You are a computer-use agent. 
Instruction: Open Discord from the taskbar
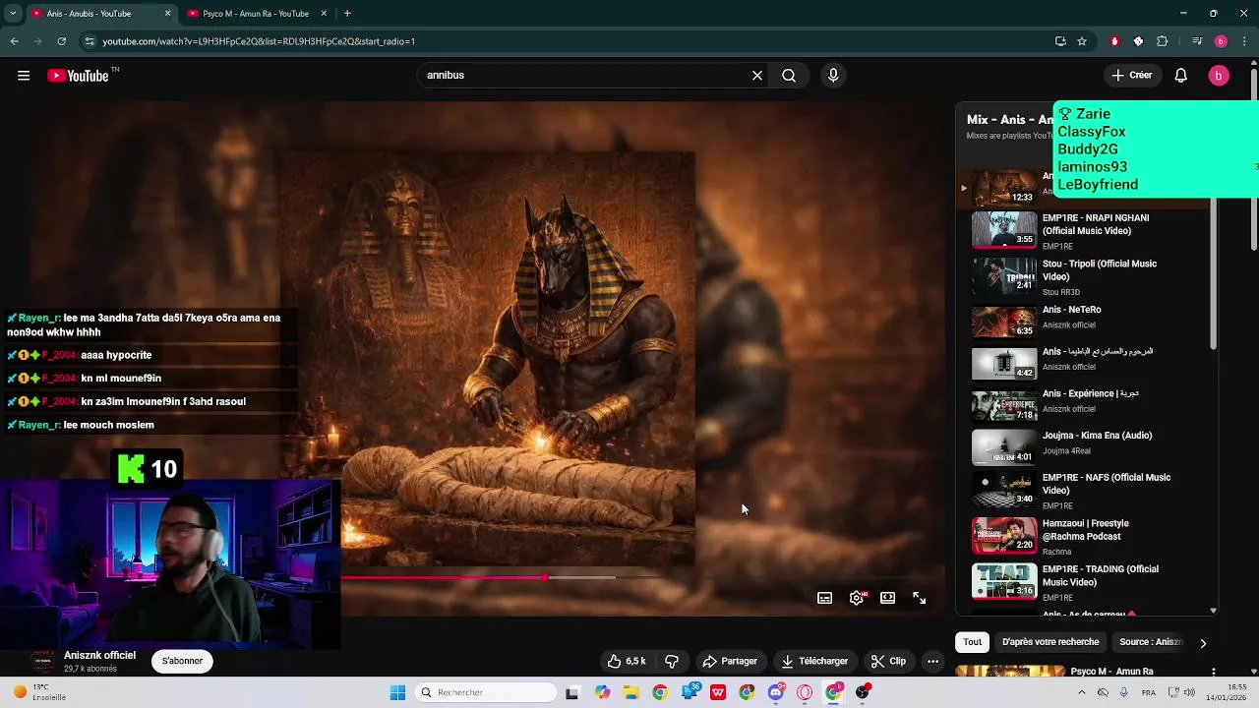tap(777, 692)
